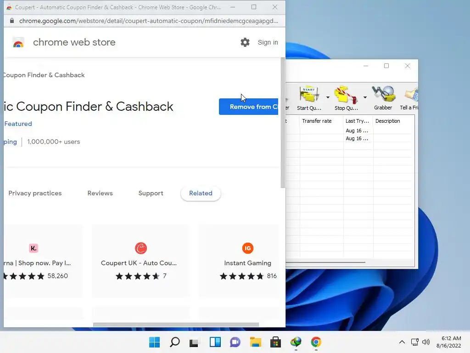Click Remove from Chrome button

[248, 107]
